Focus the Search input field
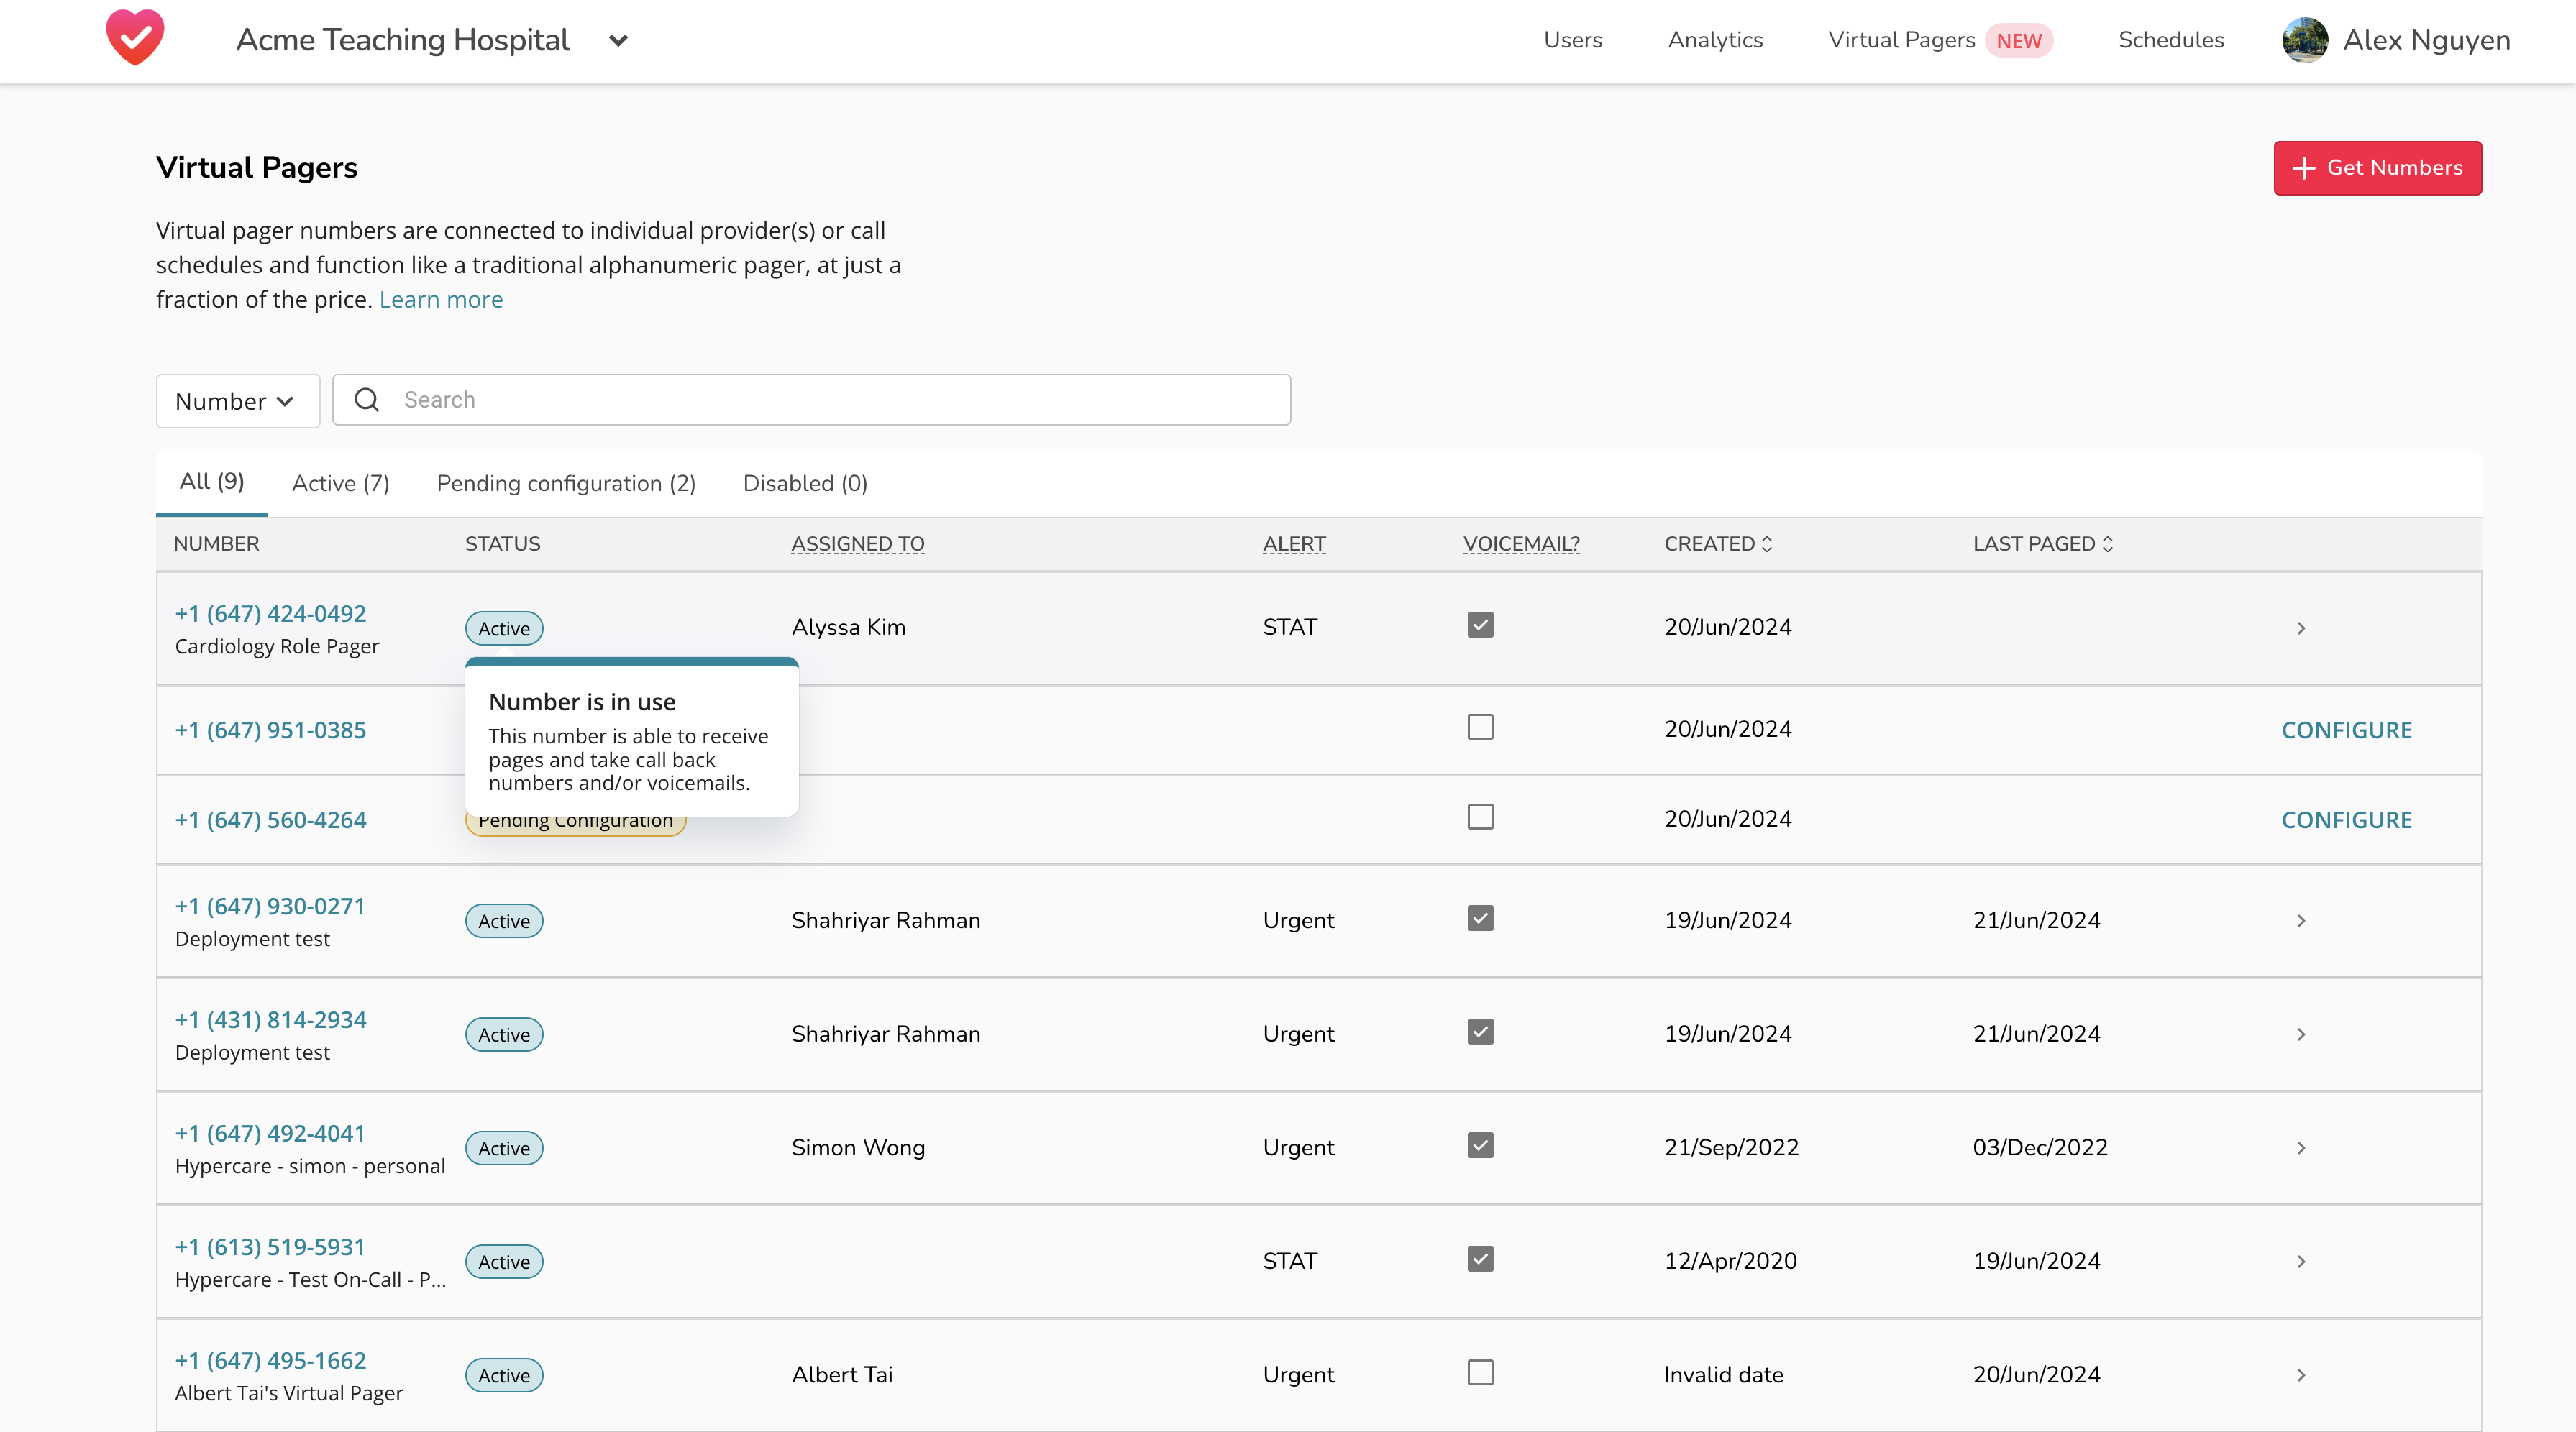Viewport: 2576px width, 1432px height. pos(811,400)
